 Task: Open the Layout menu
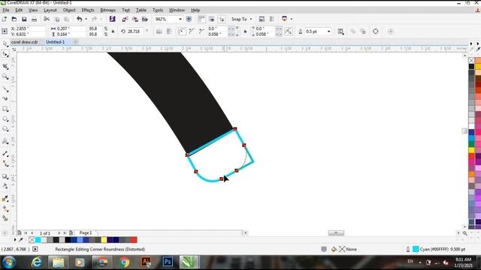(50, 10)
